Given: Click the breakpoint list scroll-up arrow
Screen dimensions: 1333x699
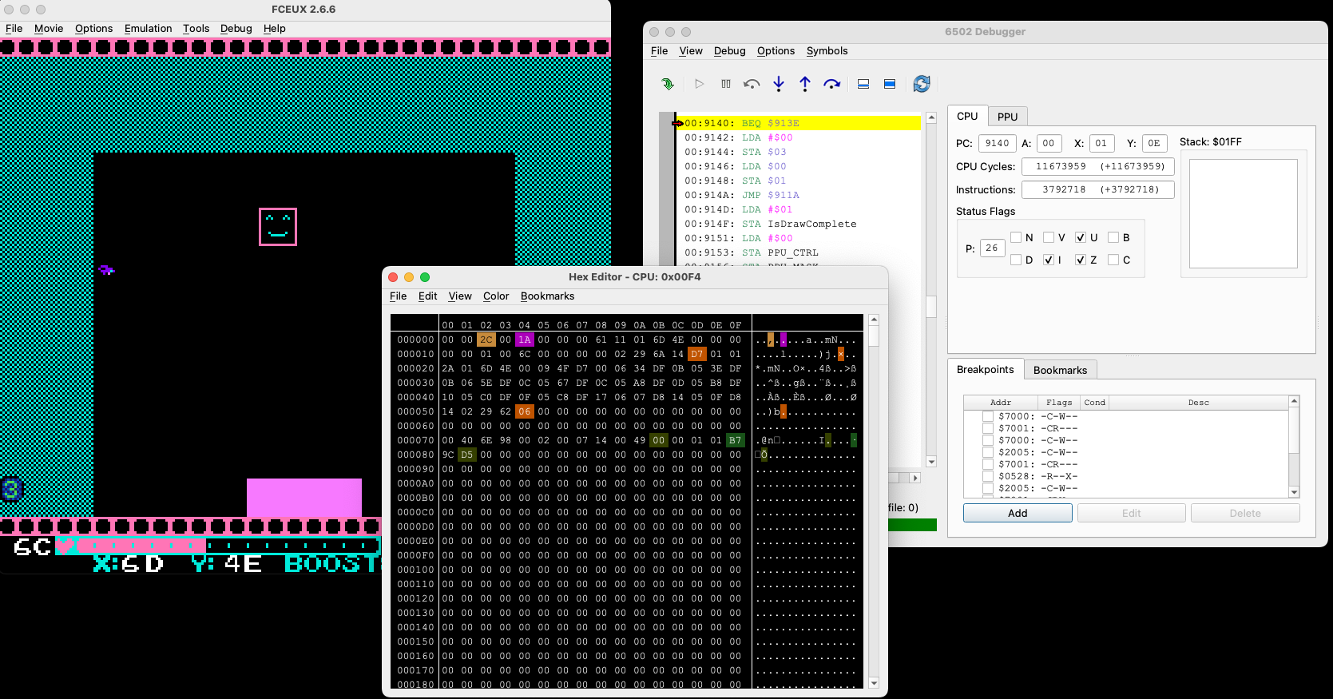Looking at the screenshot, I should pos(1294,400).
